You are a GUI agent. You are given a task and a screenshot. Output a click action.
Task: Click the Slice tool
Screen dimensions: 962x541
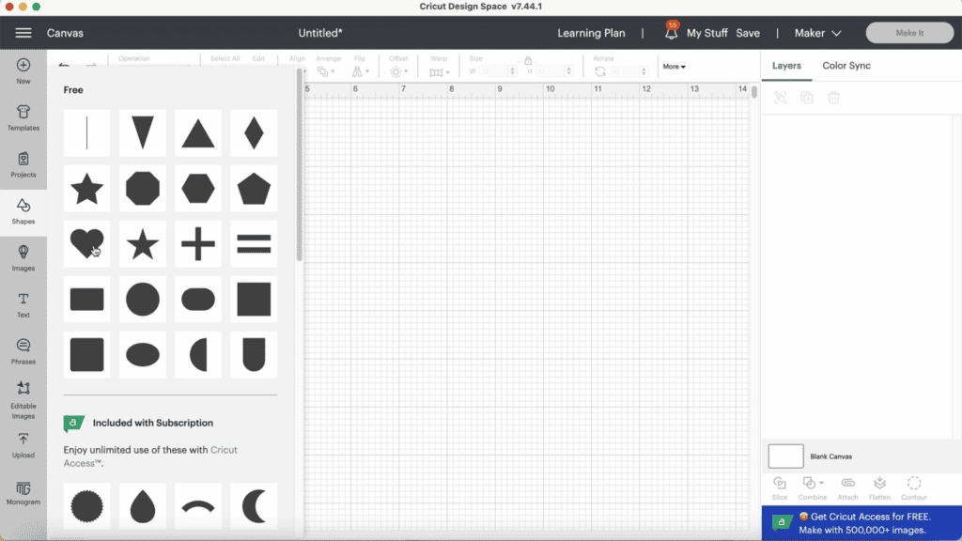[x=780, y=488]
